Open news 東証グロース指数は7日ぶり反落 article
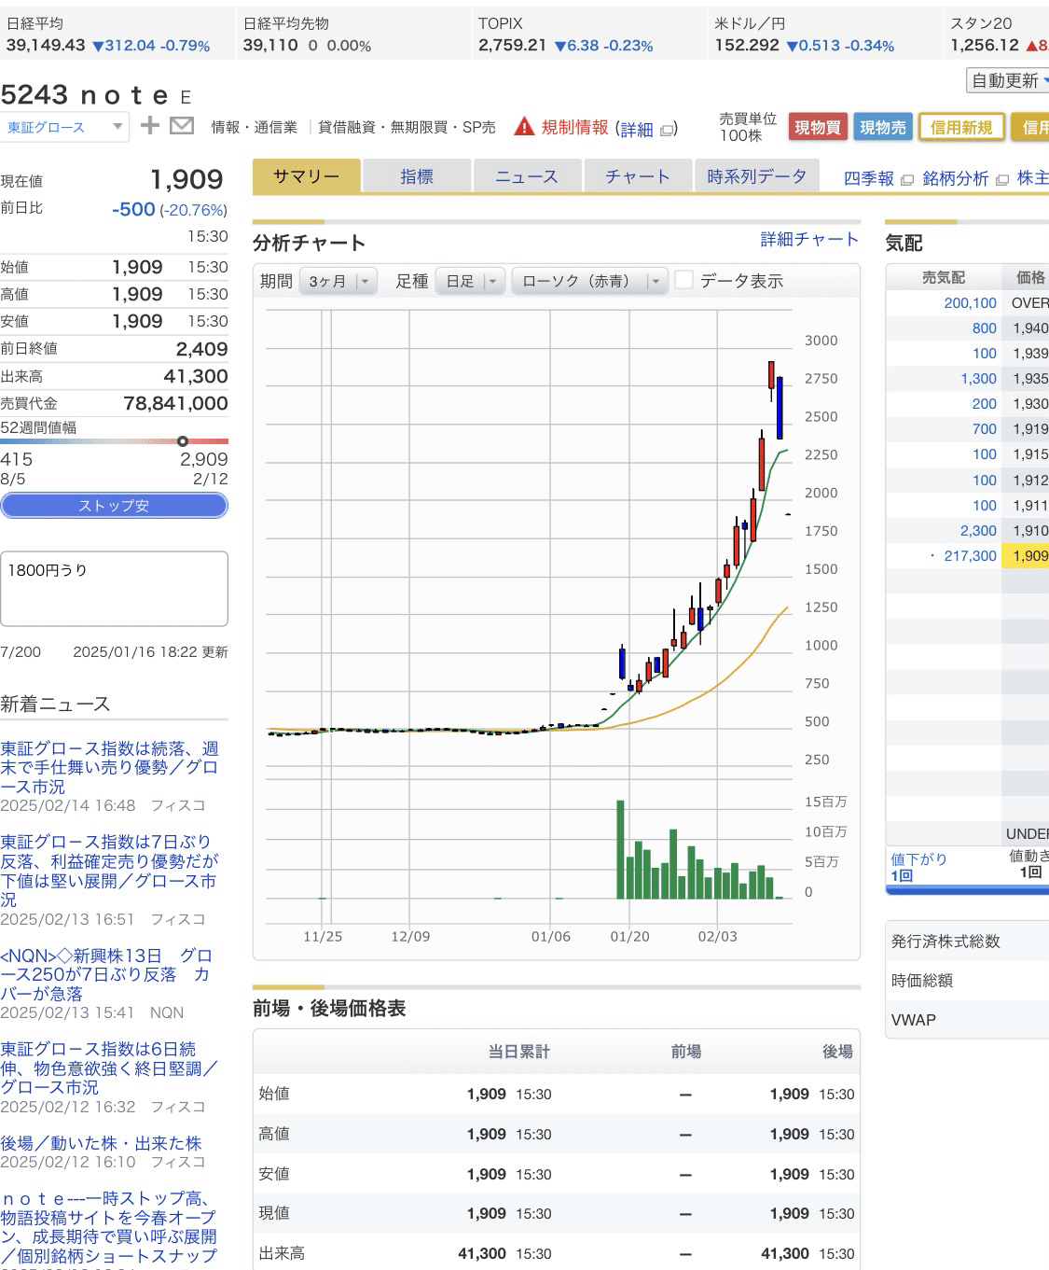1049x1270 pixels. [108, 871]
